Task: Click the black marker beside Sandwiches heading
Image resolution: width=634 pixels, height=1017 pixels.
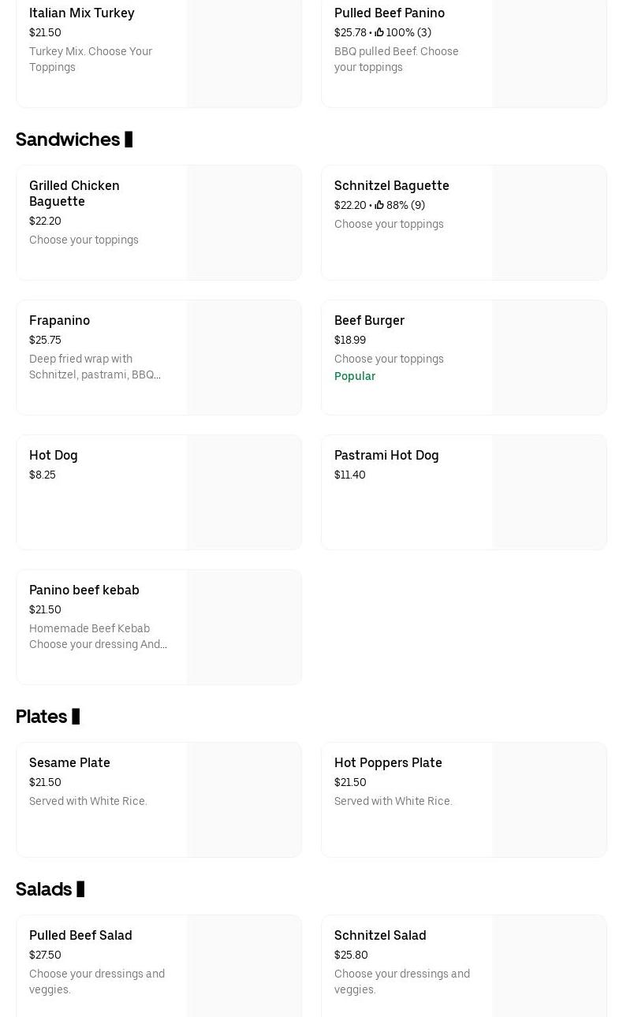Action: (129, 140)
